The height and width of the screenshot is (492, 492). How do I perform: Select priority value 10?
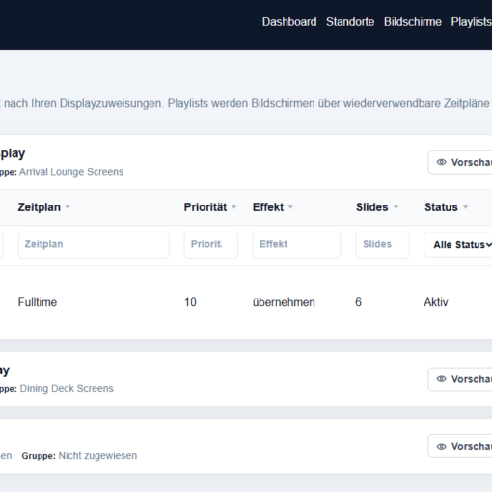[190, 302]
